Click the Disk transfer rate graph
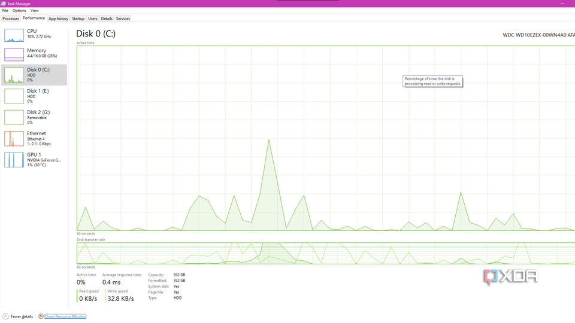 tap(326, 253)
